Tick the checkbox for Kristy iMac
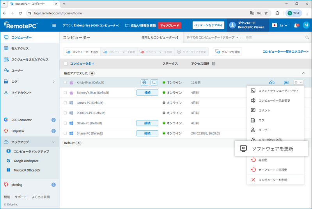 [x=66, y=83]
